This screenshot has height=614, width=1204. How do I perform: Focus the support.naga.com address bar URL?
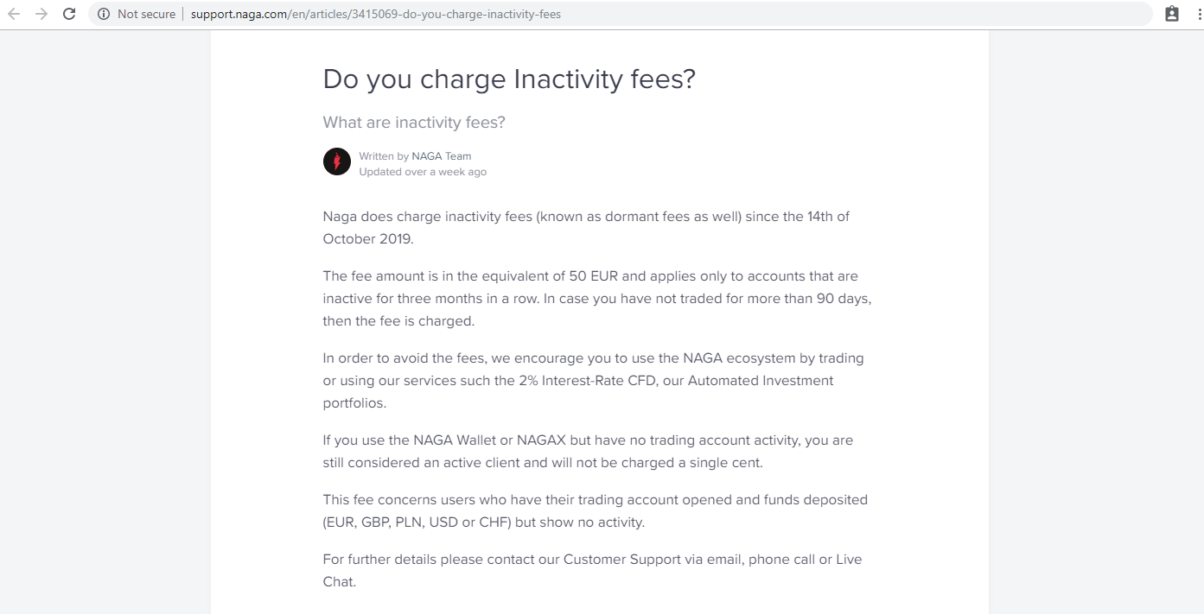[x=376, y=14]
